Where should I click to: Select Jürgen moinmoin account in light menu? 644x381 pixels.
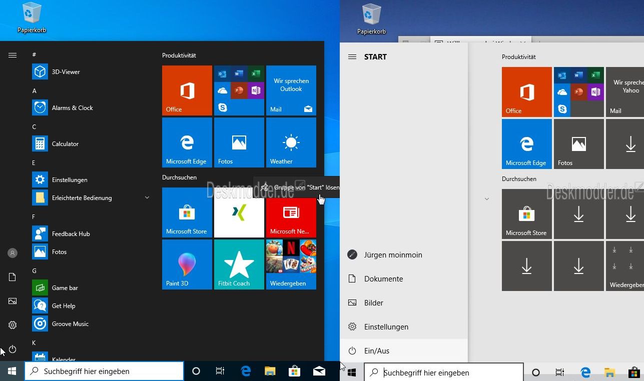404,254
